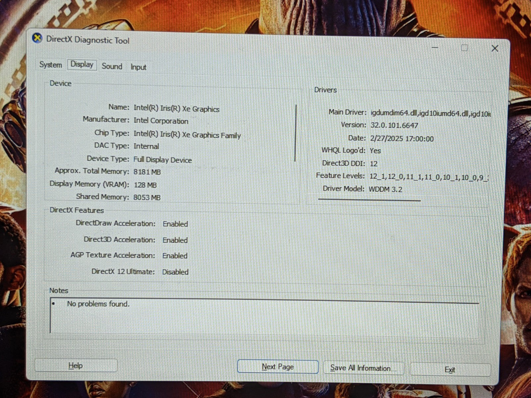
Task: Open the Sound tab
Action: [112, 66]
